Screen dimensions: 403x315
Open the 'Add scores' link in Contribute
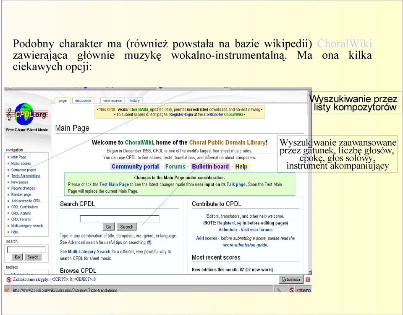click(x=207, y=238)
